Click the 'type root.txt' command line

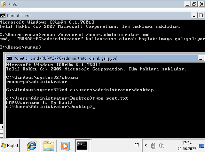pos(110,98)
